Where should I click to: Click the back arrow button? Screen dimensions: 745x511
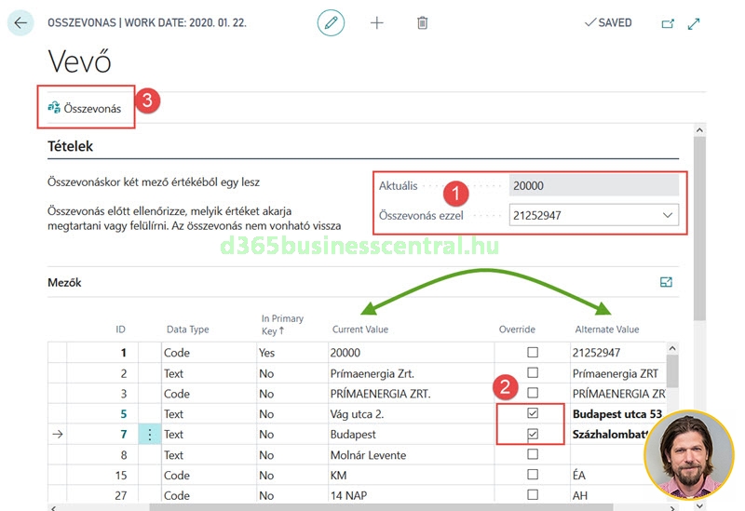point(20,22)
